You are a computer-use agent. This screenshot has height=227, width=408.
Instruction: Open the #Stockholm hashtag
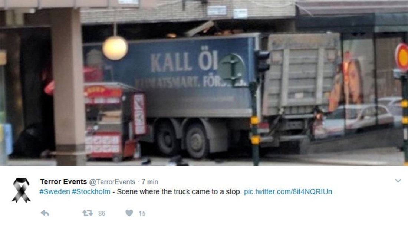91,192
